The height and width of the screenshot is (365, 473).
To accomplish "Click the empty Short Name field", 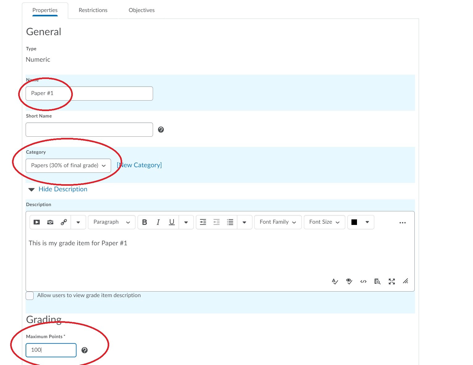I will coord(89,130).
